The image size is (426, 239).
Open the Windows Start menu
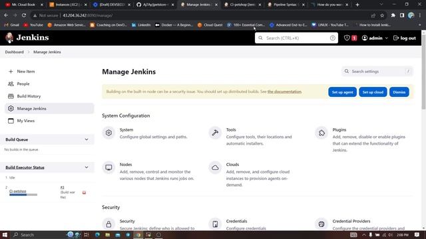point(5,234)
